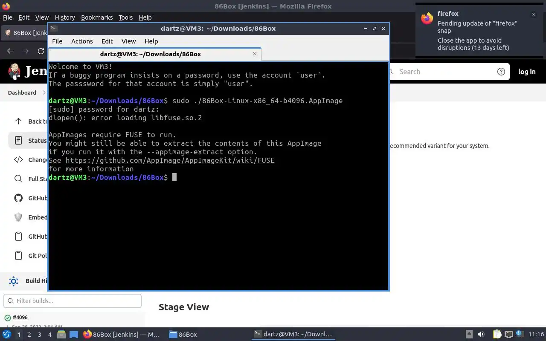This screenshot has width=546, height=341.
Task: Click the 11:16 clock
Action: tap(536, 334)
